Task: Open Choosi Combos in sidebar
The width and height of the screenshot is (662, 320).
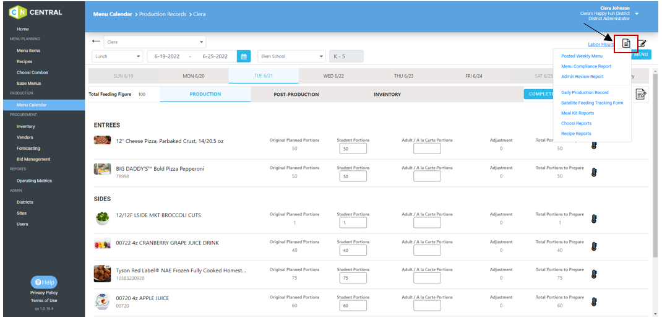Action: click(x=33, y=72)
